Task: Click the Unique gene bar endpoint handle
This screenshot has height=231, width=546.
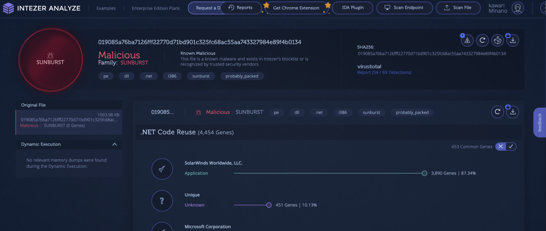Action: [269, 205]
